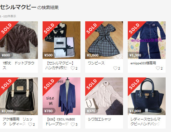
Task: Open the black quilted backpack photo
Action: (x=19, y=96)
